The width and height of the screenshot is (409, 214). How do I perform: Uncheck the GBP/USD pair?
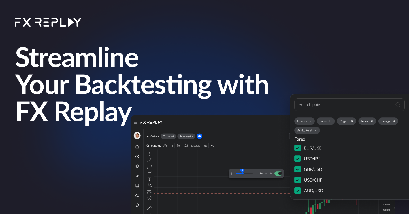[297, 169]
